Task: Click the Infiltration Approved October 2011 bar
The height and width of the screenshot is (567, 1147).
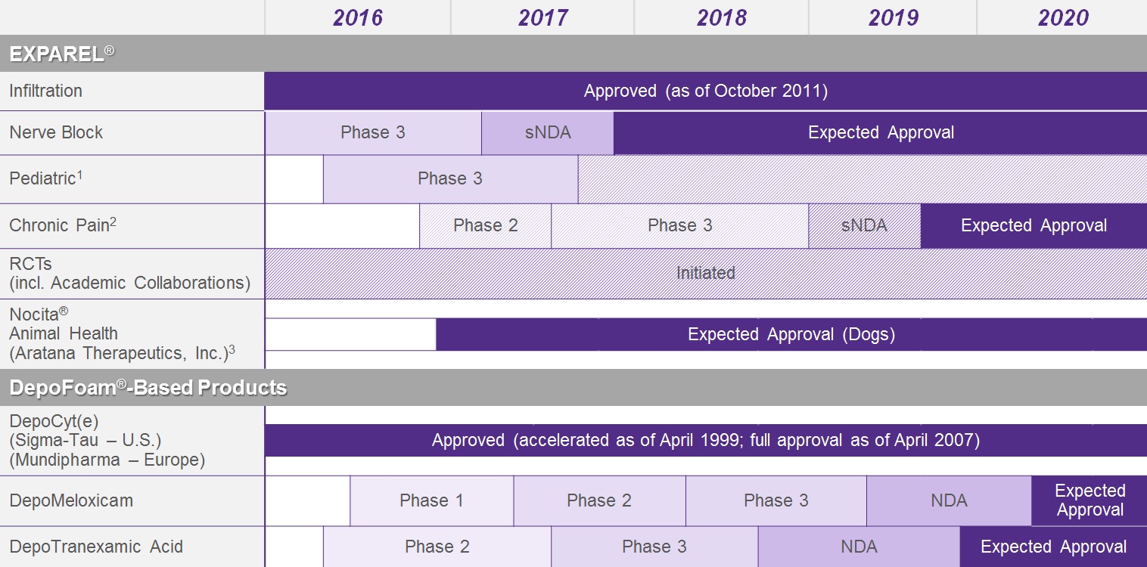Action: pos(705,91)
